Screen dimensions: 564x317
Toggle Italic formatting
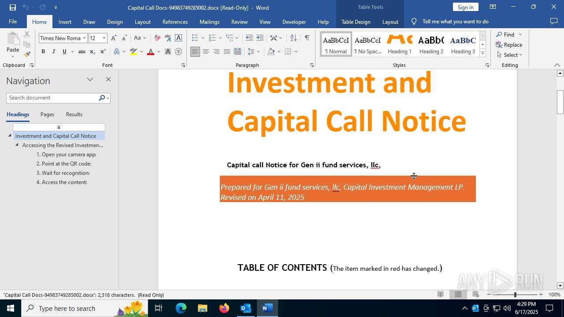pos(54,52)
